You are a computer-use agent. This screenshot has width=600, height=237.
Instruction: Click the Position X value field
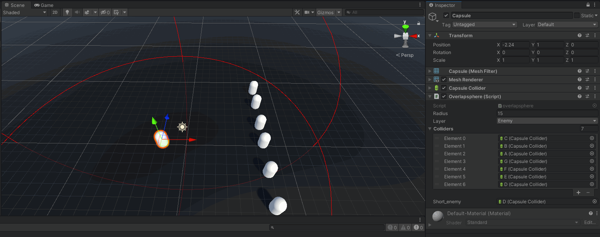pyautogui.click(x=515, y=44)
